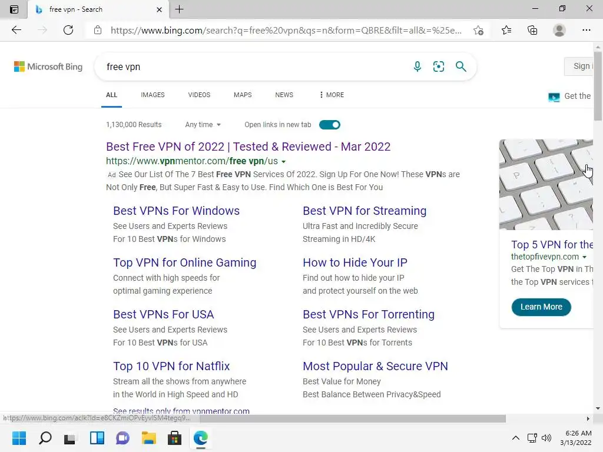Switch to the NEWS tab
The image size is (603, 452).
284,95
